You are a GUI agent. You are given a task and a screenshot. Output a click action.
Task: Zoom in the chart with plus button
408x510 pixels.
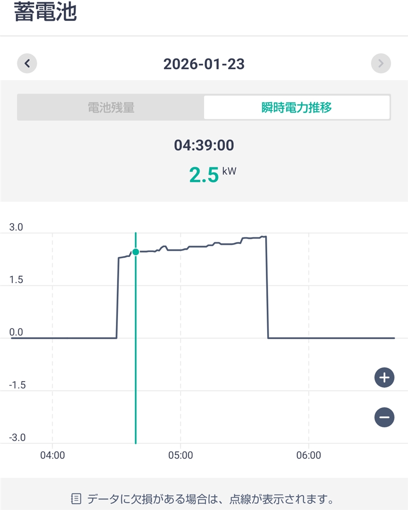tap(384, 378)
